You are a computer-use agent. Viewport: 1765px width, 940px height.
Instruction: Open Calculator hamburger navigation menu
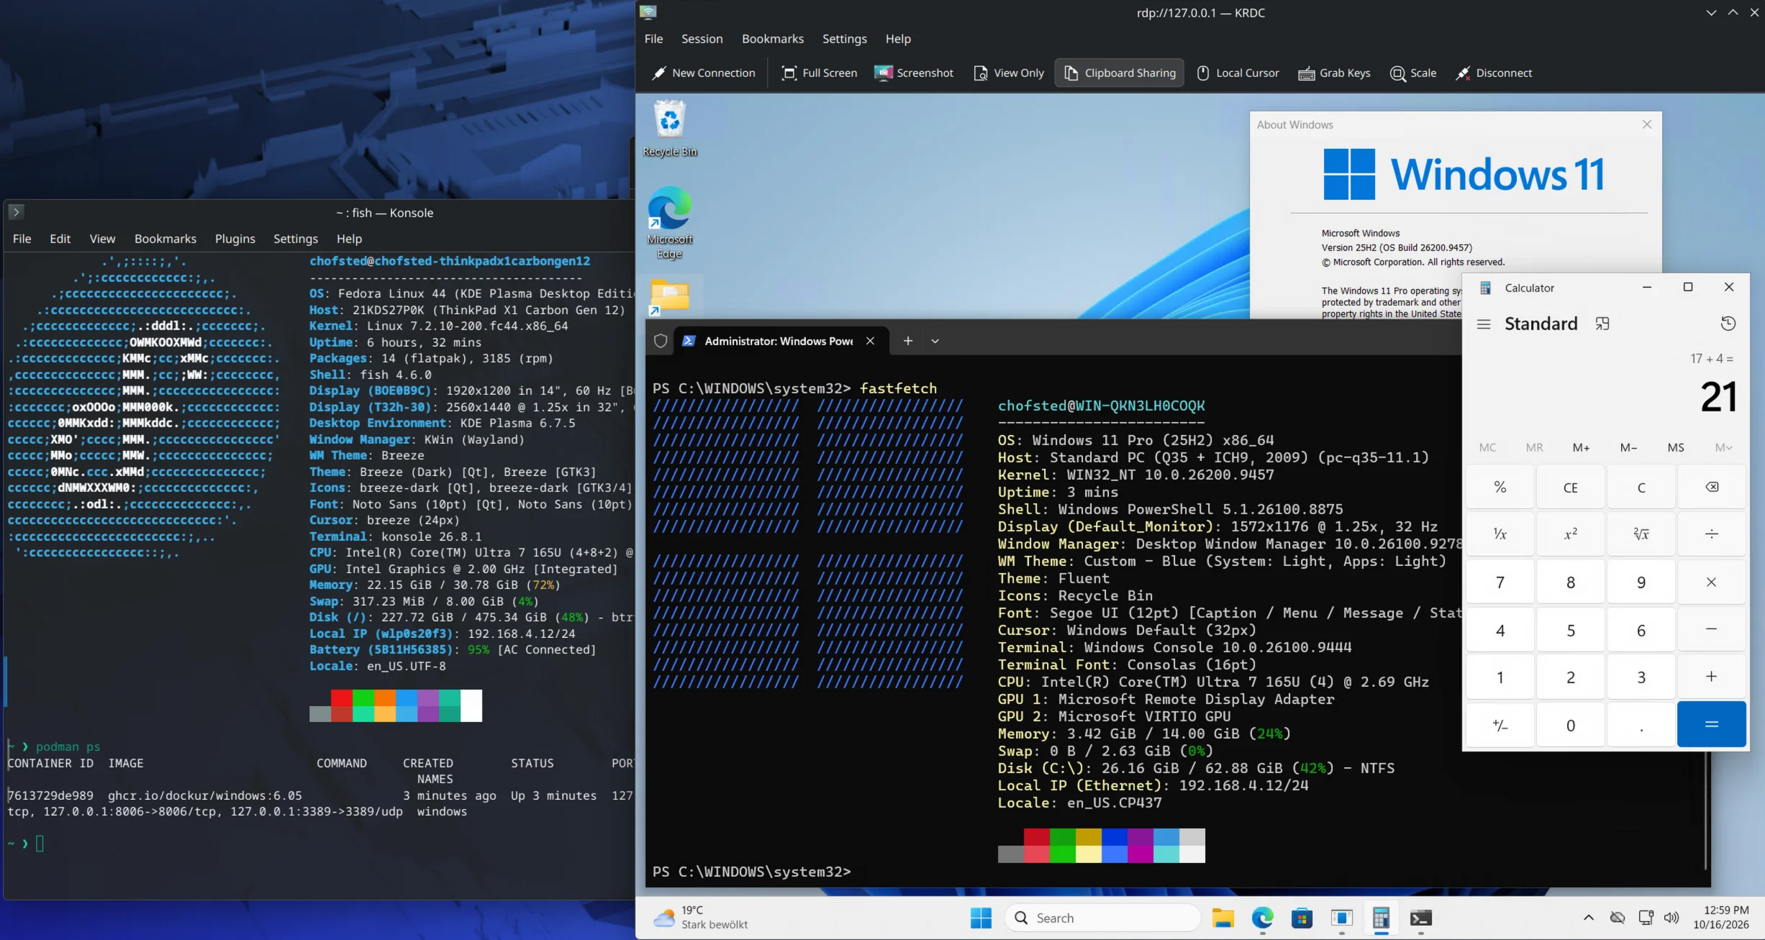[1484, 324]
